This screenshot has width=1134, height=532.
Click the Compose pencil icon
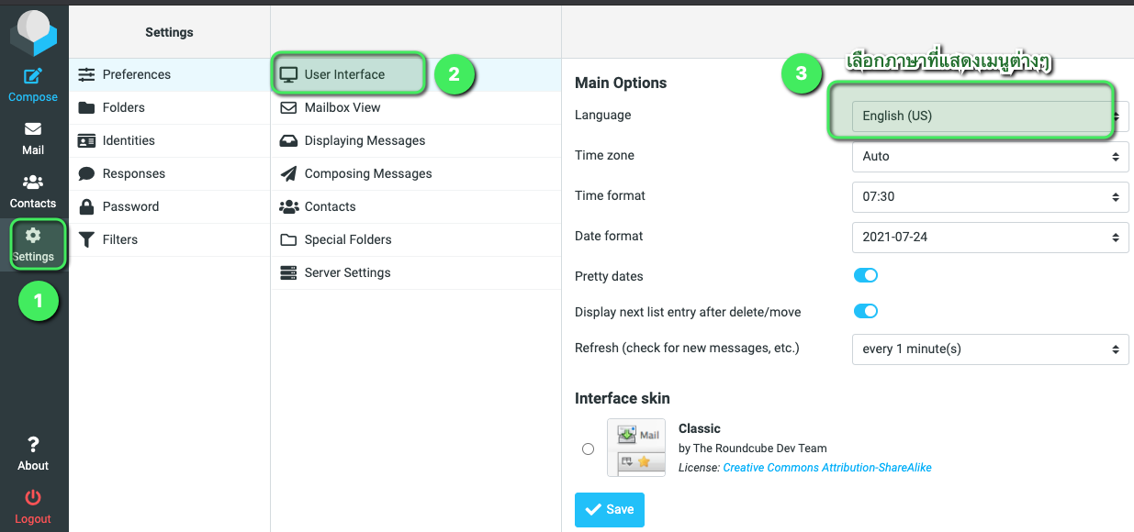click(33, 76)
